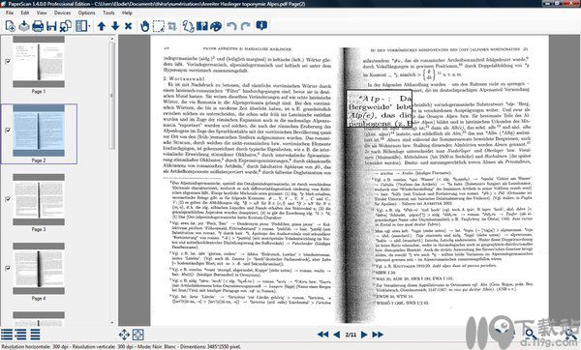Activate the dashed rectangle selection tool

click(159, 26)
